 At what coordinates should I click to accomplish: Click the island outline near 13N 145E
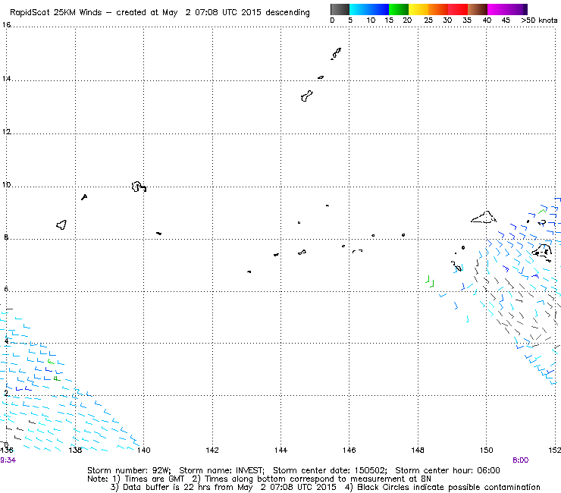click(x=306, y=96)
